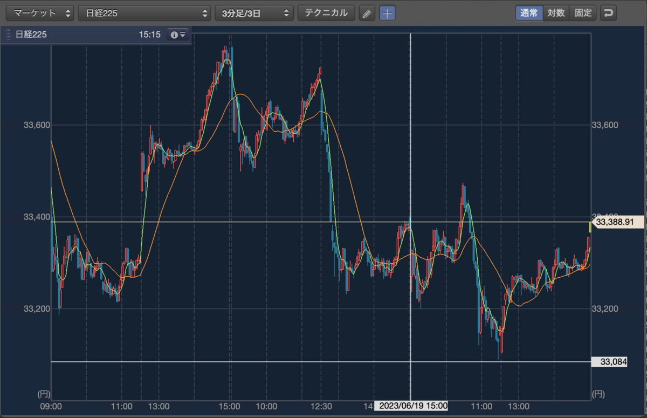This screenshot has height=418, width=647.
Task: Switch chart scale to 通常
Action: tap(528, 13)
